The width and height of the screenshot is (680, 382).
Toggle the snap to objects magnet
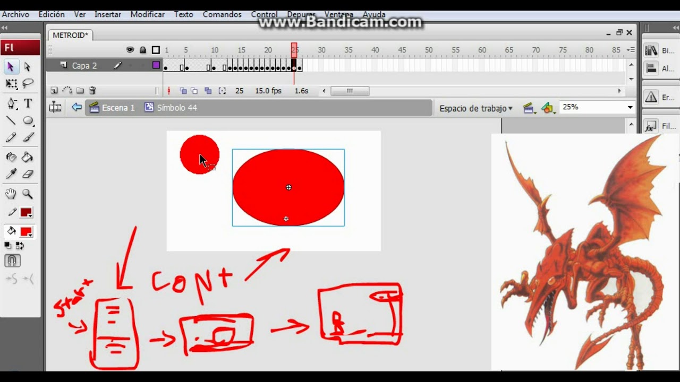12,261
